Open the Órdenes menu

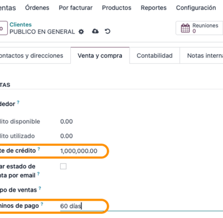[37, 8]
